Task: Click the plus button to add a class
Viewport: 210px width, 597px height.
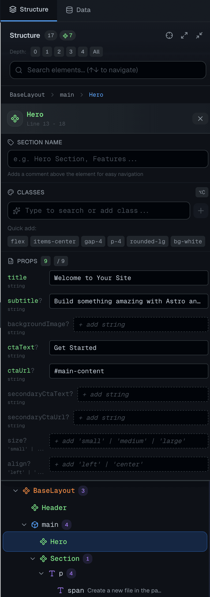Action: coord(200,211)
